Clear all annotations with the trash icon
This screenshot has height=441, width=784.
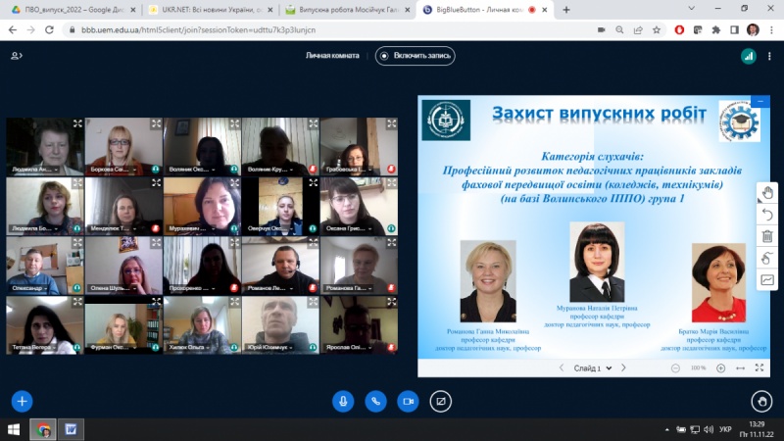point(767,236)
